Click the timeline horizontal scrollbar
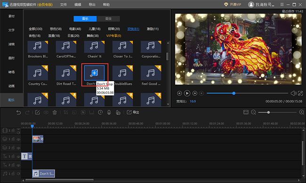Image resolution: width=306 pixels, height=183 pixels. [59, 180]
